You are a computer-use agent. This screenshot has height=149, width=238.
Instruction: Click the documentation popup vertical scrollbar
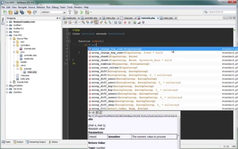click(178, 132)
